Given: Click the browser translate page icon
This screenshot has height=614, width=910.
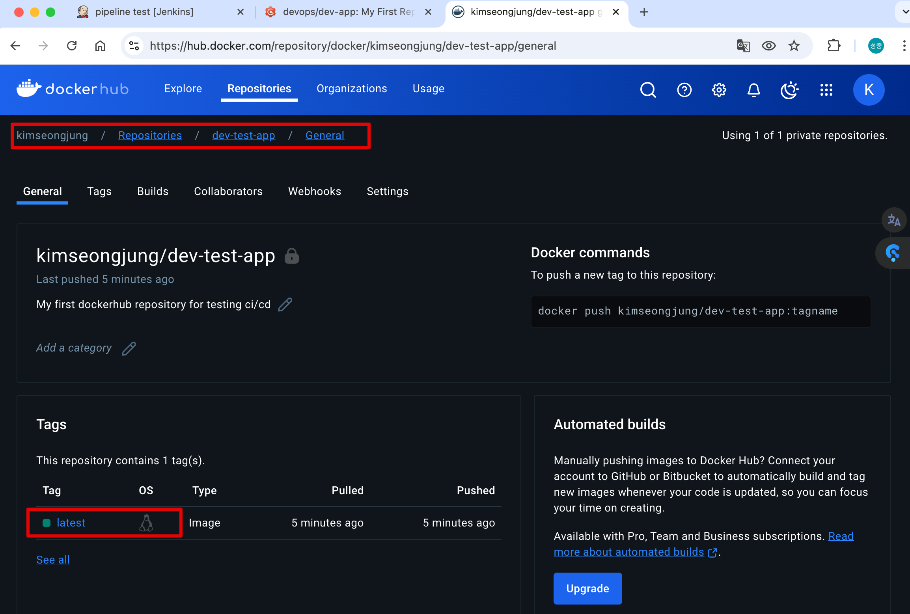Looking at the screenshot, I should click(x=743, y=46).
